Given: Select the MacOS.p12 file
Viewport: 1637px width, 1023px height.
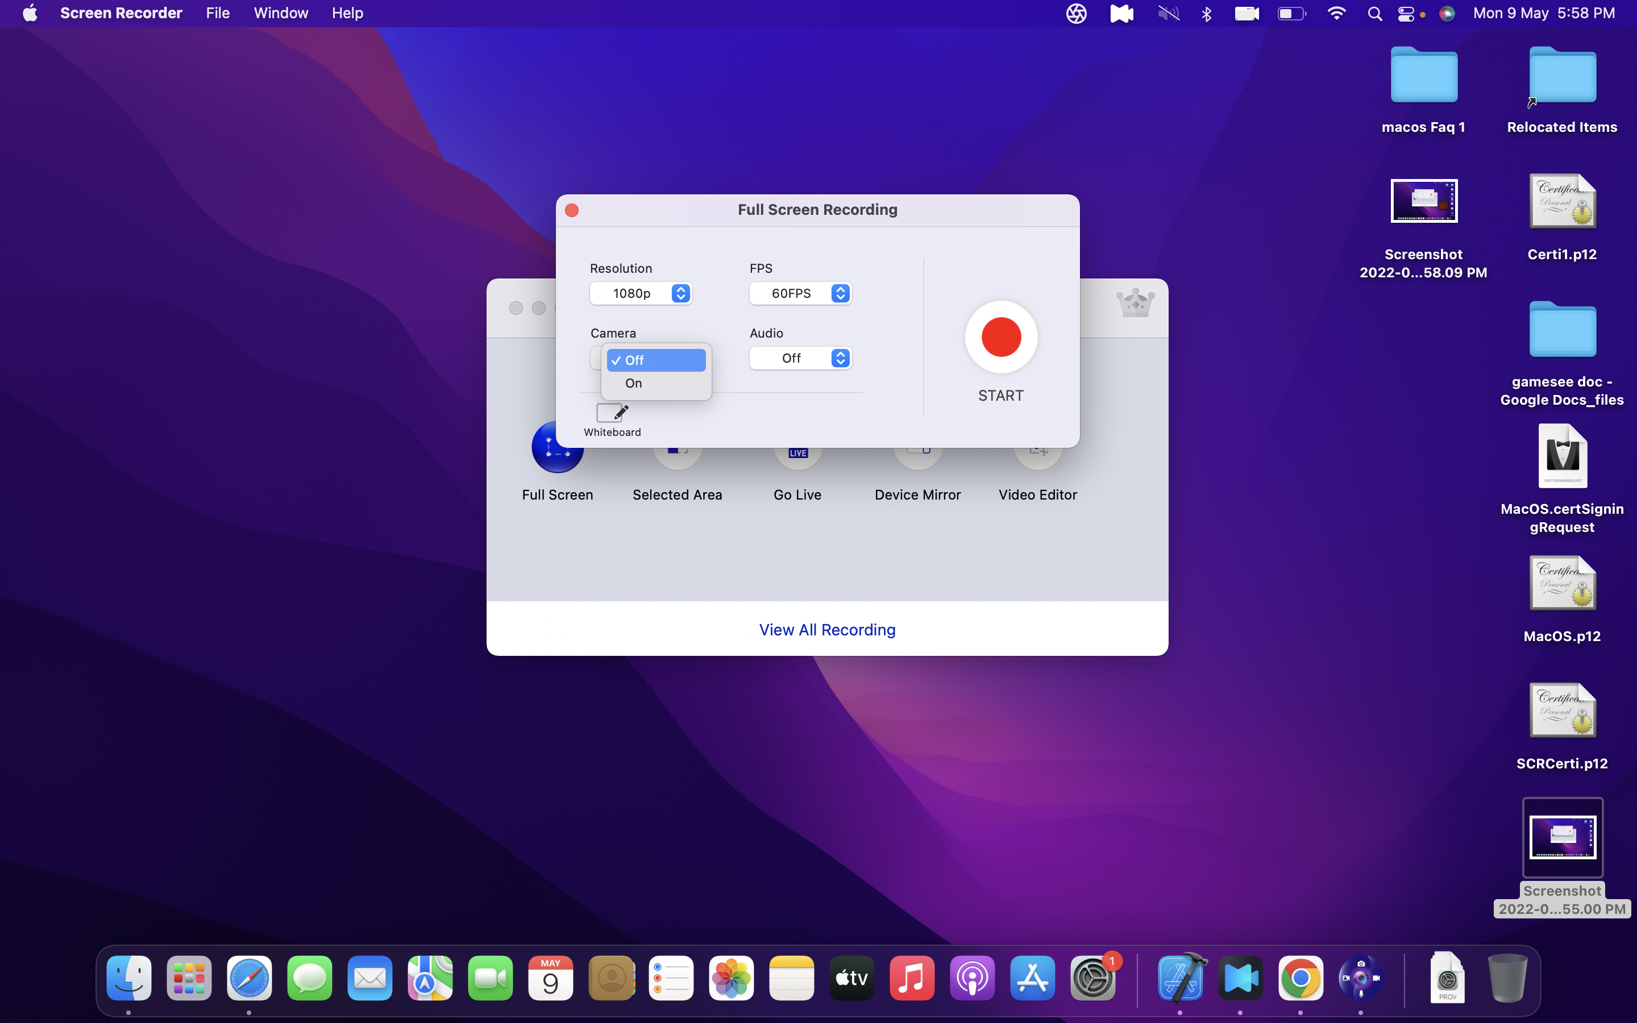Looking at the screenshot, I should (1563, 583).
